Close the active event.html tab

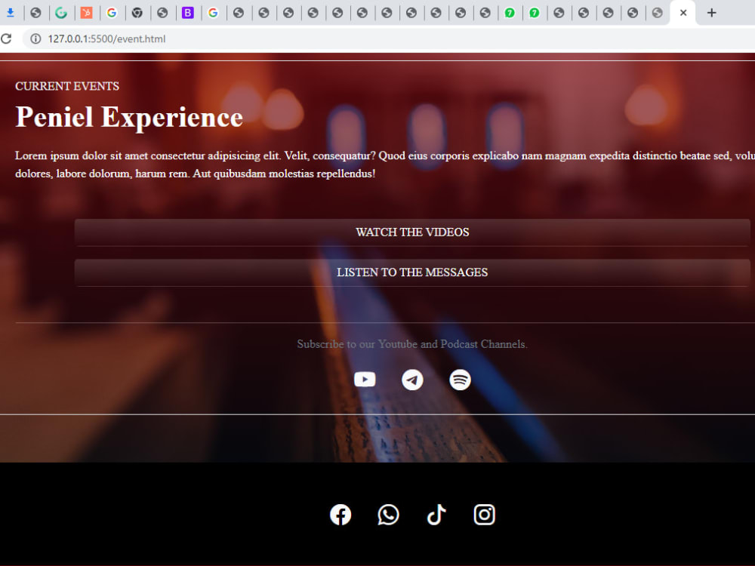(x=683, y=13)
